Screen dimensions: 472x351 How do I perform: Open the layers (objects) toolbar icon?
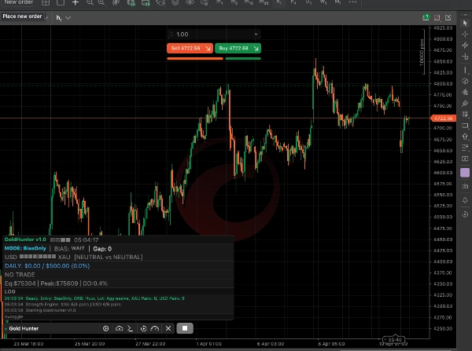click(175, 2)
